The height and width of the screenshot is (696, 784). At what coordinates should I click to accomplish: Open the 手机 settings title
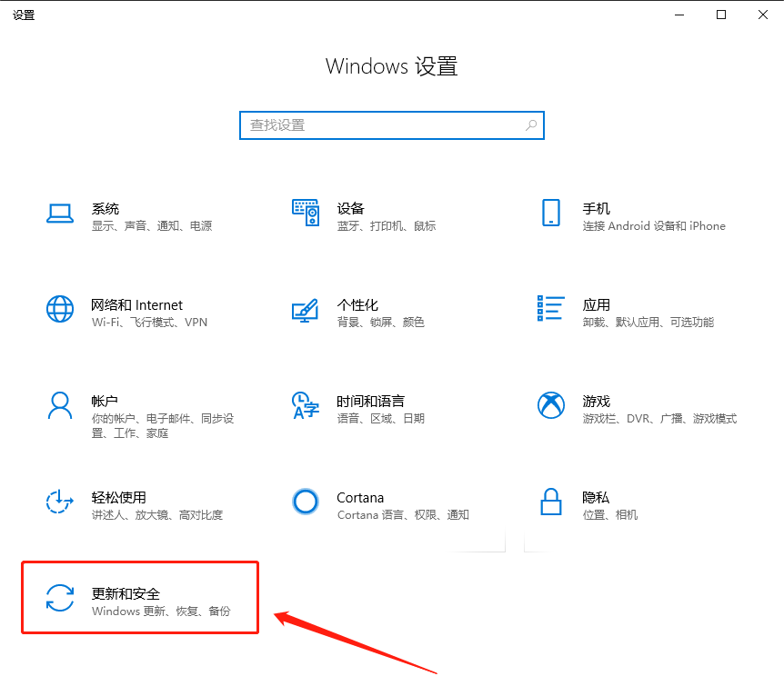(x=596, y=208)
